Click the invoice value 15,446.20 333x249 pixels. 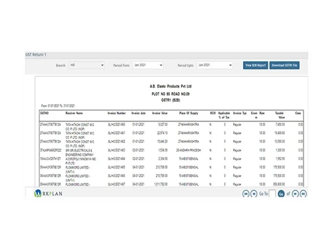pyautogui.click(x=163, y=141)
